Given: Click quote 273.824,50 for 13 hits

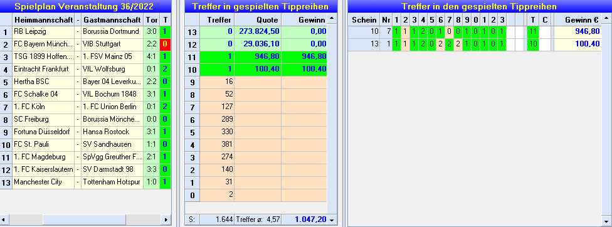Looking at the screenshot, I should (x=258, y=31).
